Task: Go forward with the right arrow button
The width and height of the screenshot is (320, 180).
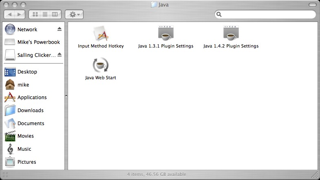Action: pos(20,15)
